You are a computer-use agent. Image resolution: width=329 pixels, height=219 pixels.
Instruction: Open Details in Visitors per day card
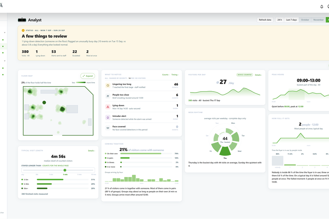coord(258,75)
